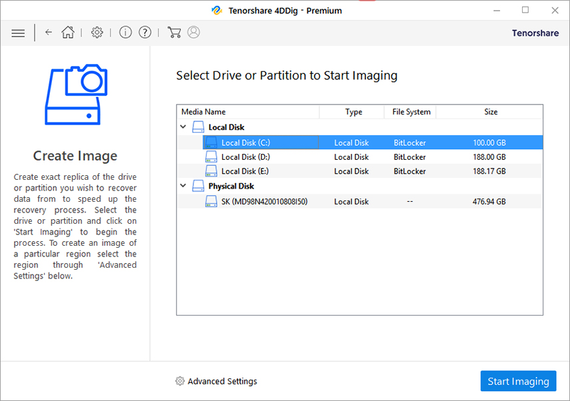Open the Help question mark icon
This screenshot has height=401, width=570.
click(145, 33)
